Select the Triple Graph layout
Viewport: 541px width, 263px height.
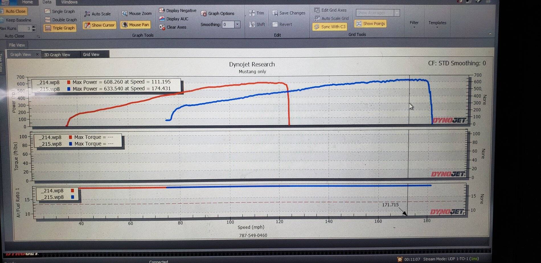[60, 28]
